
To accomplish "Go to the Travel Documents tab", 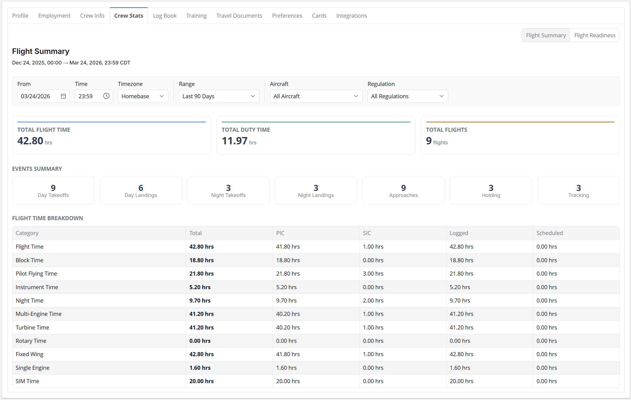I will click(x=239, y=16).
